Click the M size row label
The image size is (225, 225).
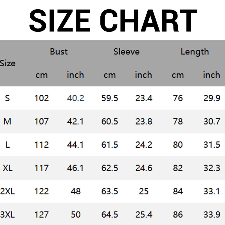click(7, 121)
